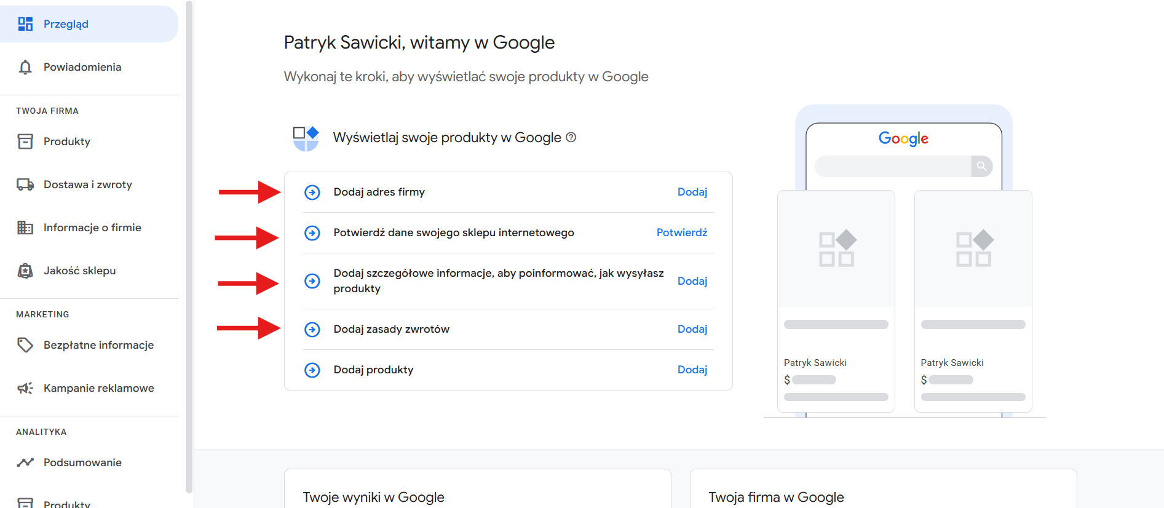Click the first Patryk Sawicki product card preview
Viewport: 1164px width, 508px height.
(836, 301)
